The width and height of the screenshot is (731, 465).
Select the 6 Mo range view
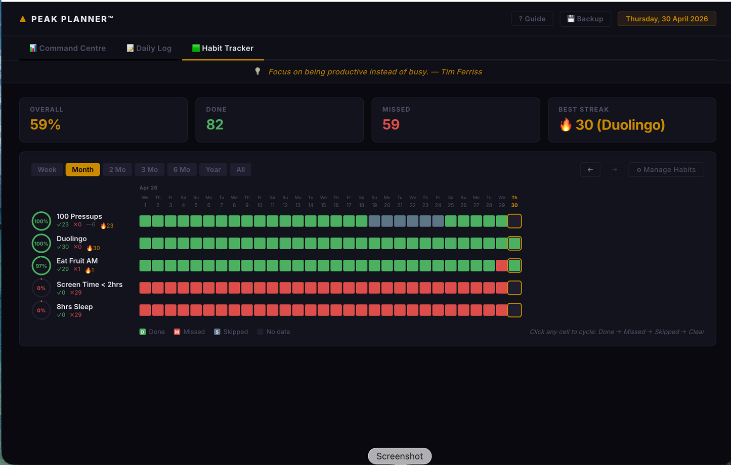(182, 169)
